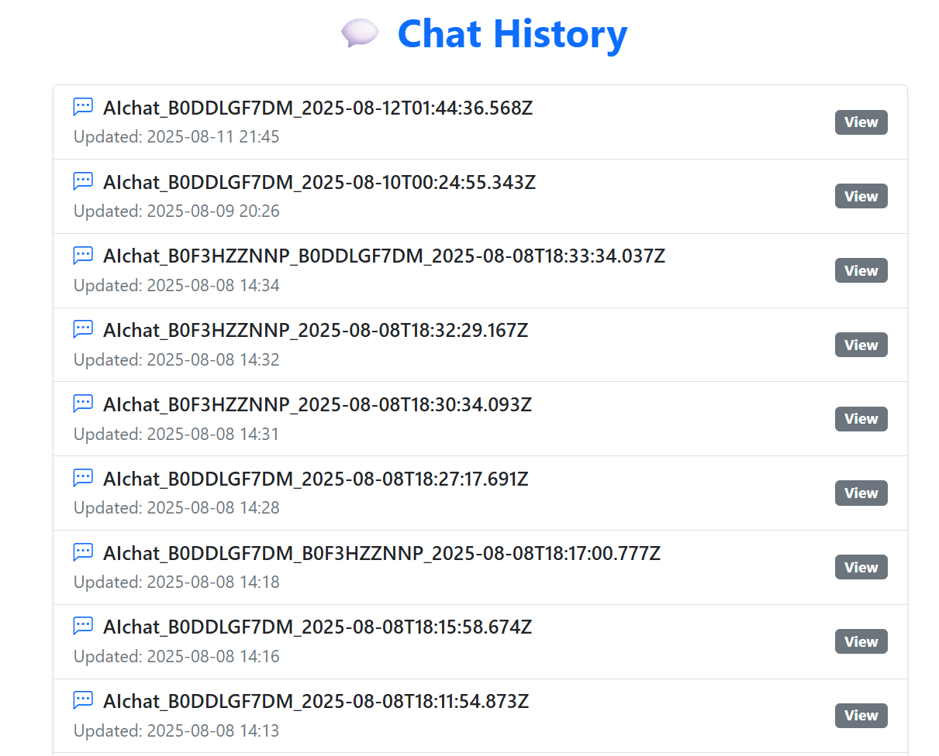The height and width of the screenshot is (756, 939).
Task: Select title AIchat_B0DDLGF7DM_B0F3HZZNNP_2025-08-08T18:17:00.777Z
Action: [381, 553]
